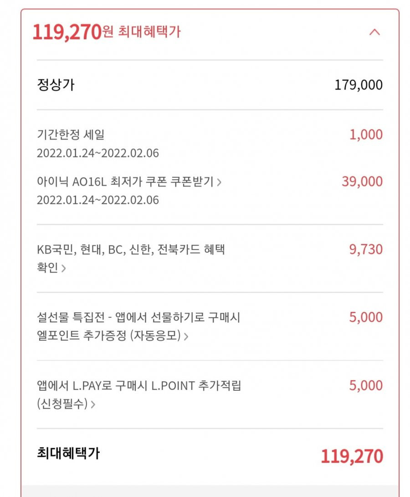Image resolution: width=410 pixels, height=497 pixels.
Task: Click the chevron after (신청필수)
Action: click(93, 404)
